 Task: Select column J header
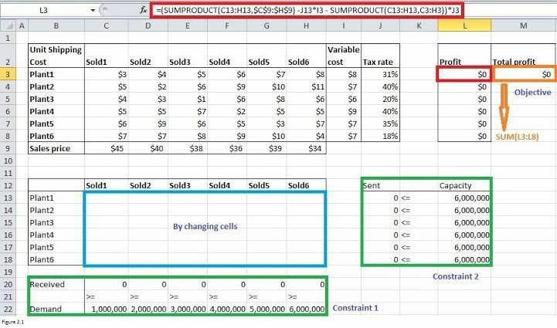pyautogui.click(x=380, y=26)
